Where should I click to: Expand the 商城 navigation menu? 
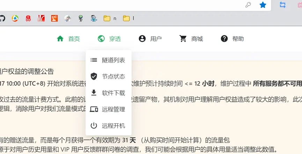click(197, 39)
